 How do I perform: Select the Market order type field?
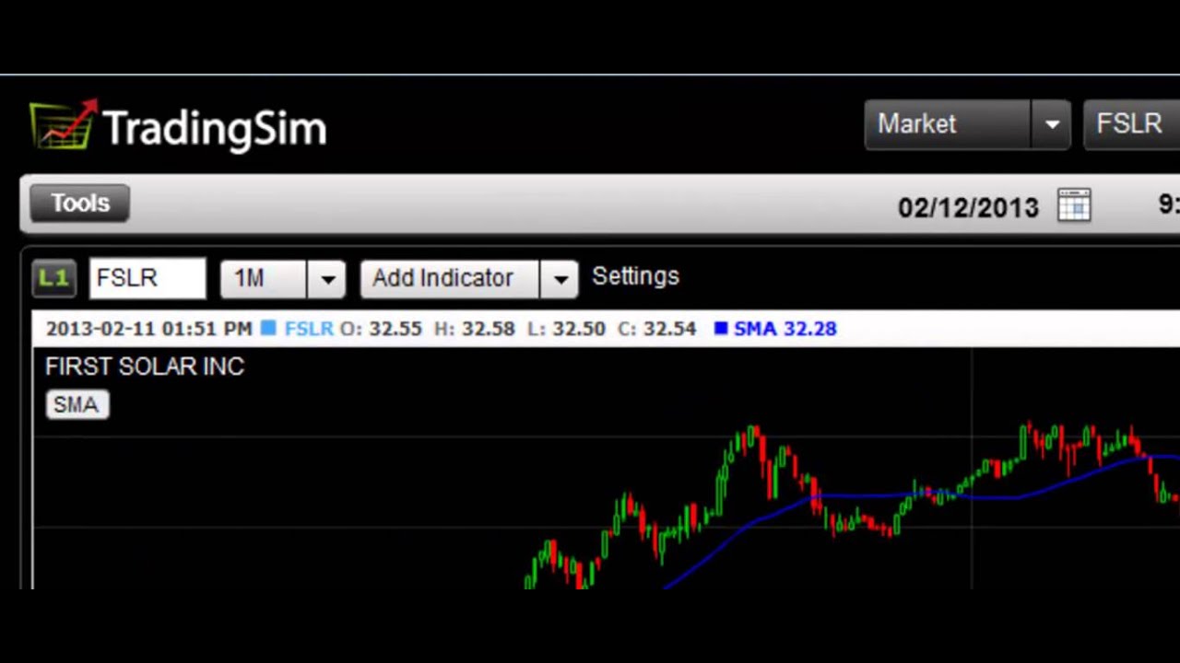click(947, 124)
